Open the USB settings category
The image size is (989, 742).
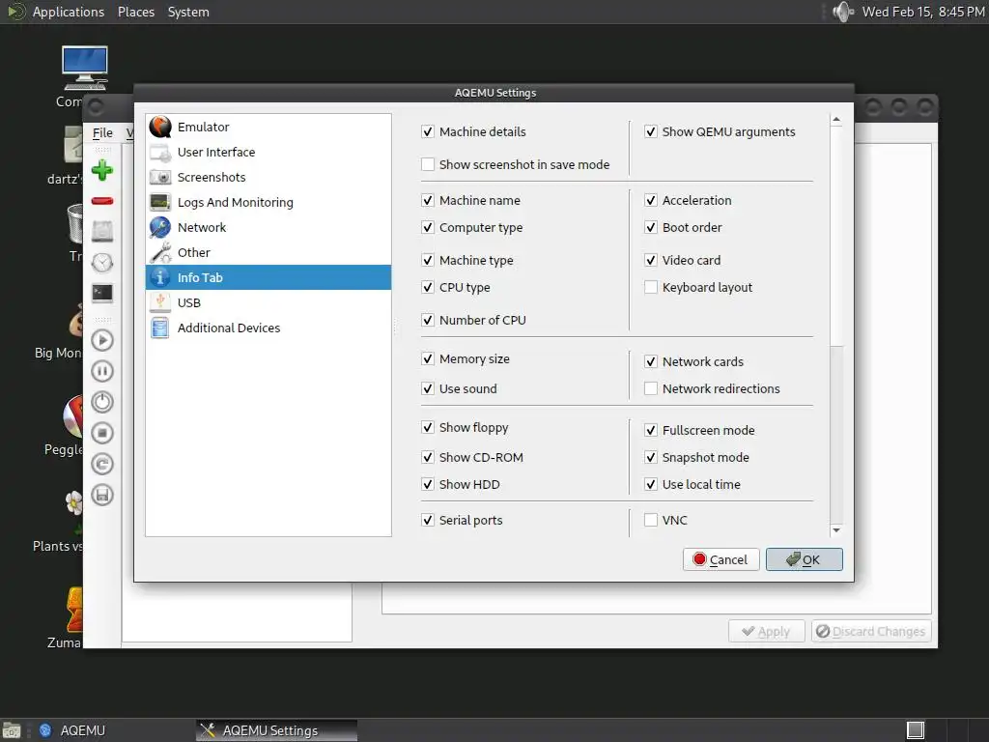pos(268,302)
